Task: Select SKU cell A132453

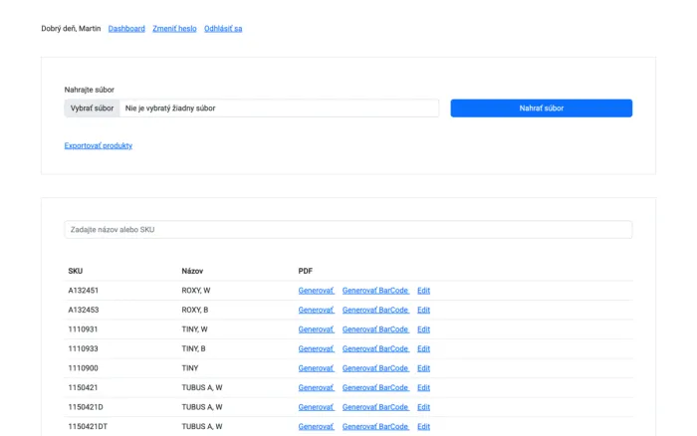Action: coord(83,310)
